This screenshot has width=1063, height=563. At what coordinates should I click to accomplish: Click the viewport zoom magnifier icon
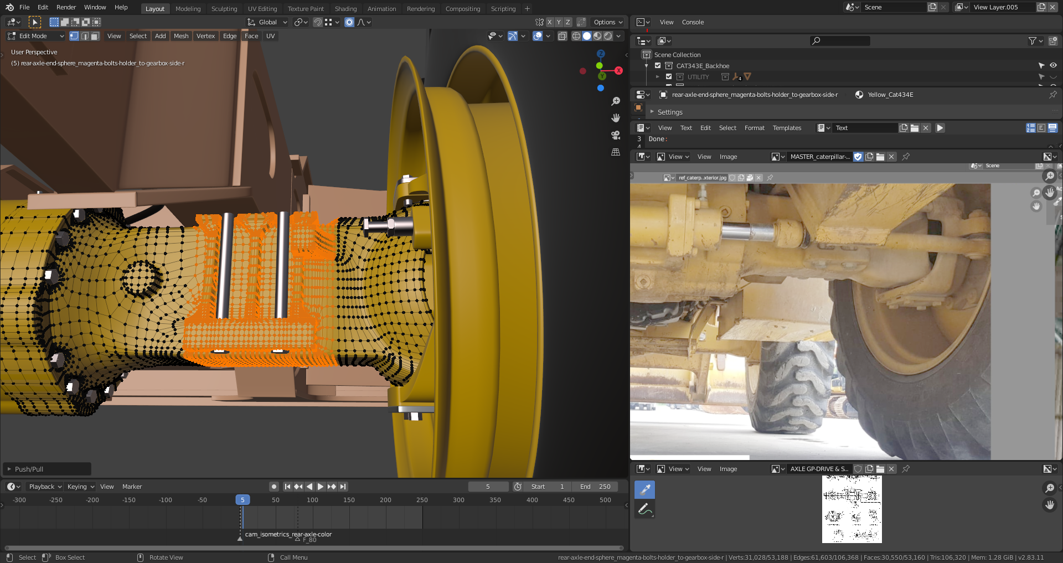click(x=615, y=102)
